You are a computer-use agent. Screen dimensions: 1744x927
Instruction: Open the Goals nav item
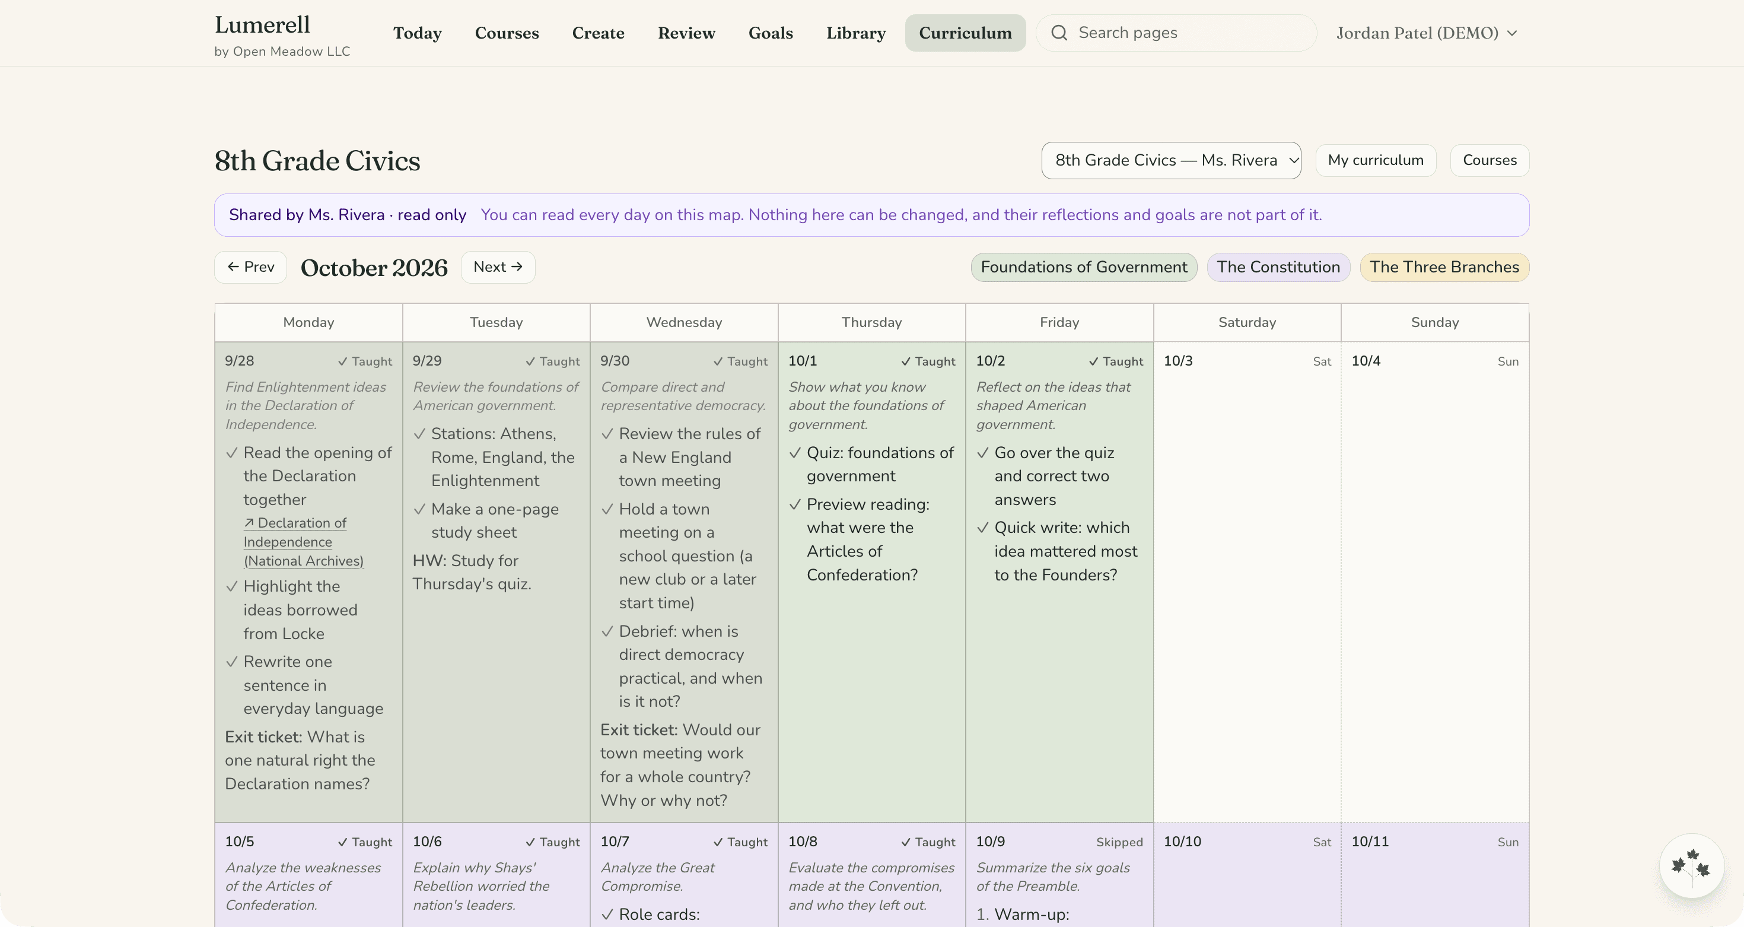pos(771,33)
